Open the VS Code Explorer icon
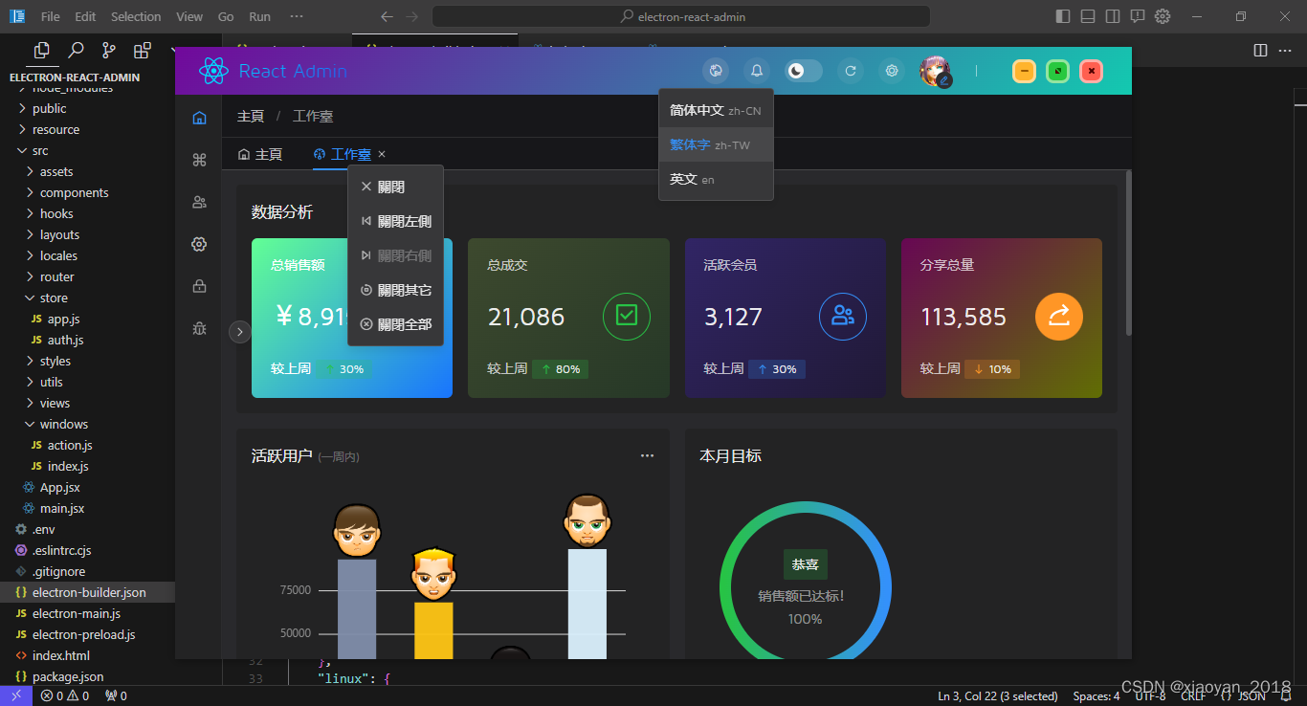The image size is (1307, 706). coord(41,50)
